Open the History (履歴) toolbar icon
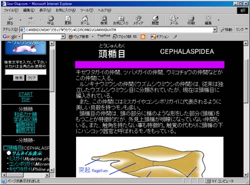This screenshot has width=250, height=185. click(x=155, y=20)
